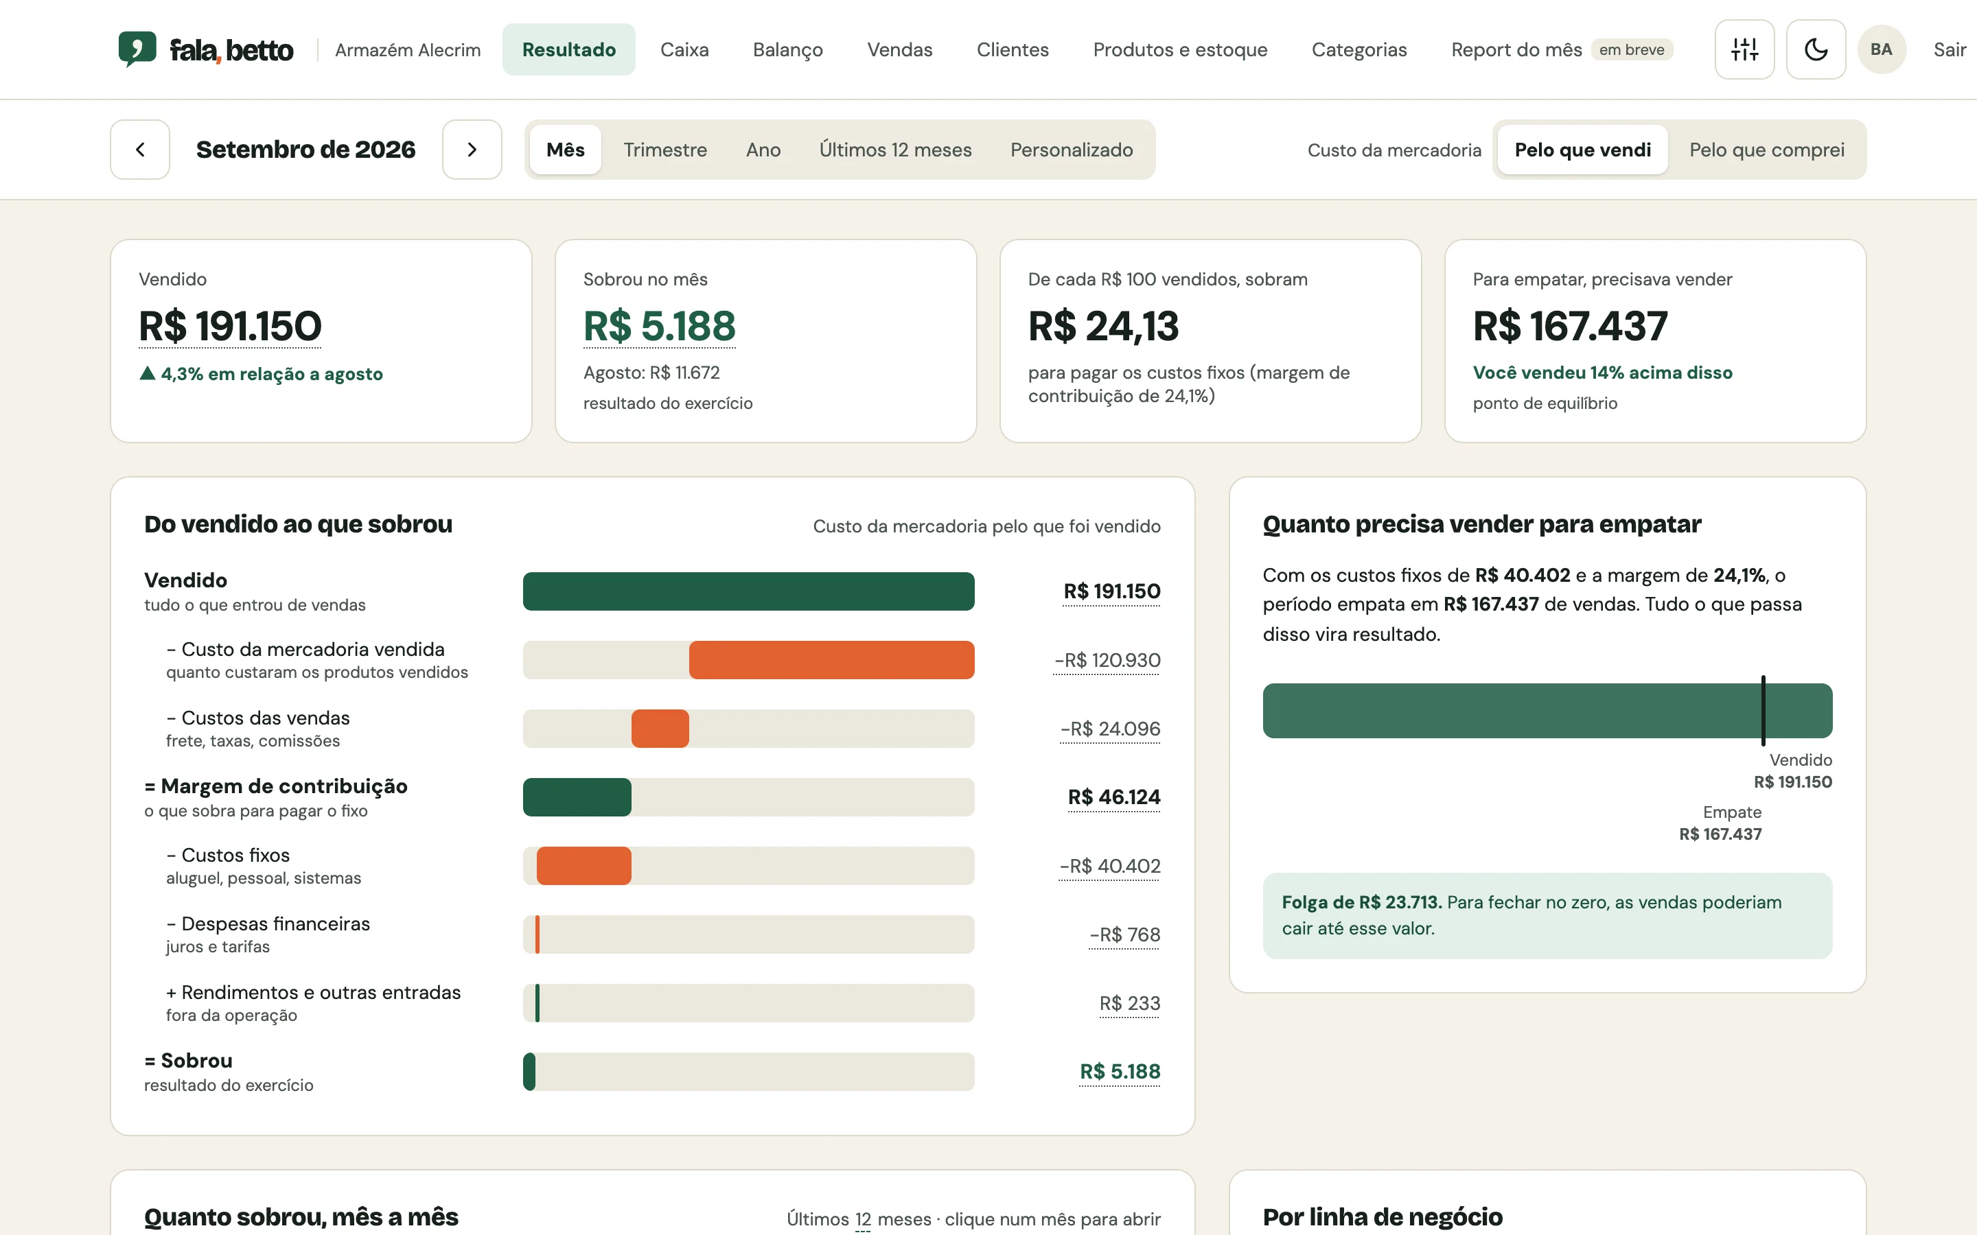Click the Folga de R$ 23.713 note
The image size is (1977, 1235).
[1547, 915]
